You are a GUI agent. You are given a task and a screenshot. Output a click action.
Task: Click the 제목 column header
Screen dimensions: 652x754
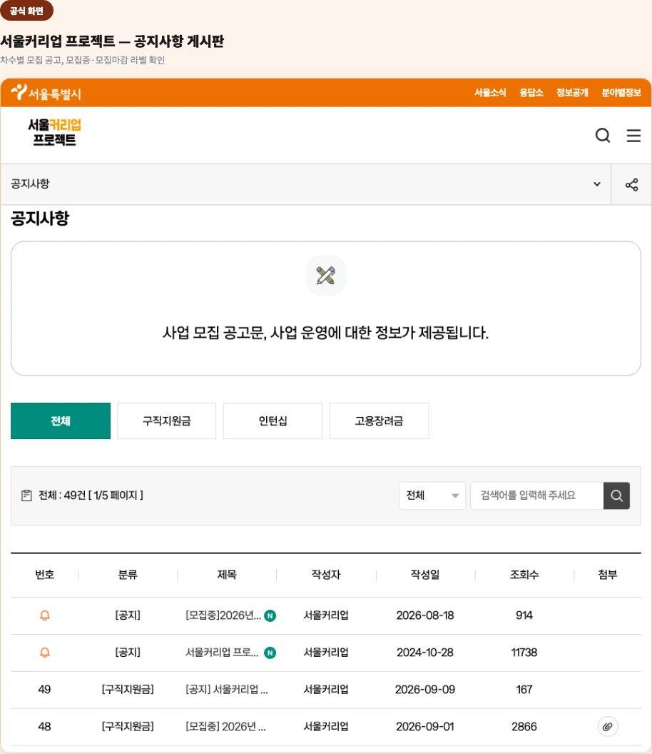pos(227,574)
